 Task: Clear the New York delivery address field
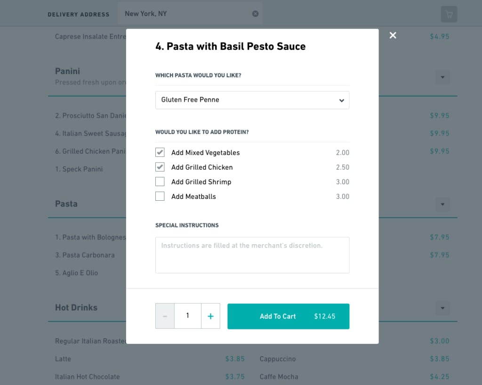[256, 13]
